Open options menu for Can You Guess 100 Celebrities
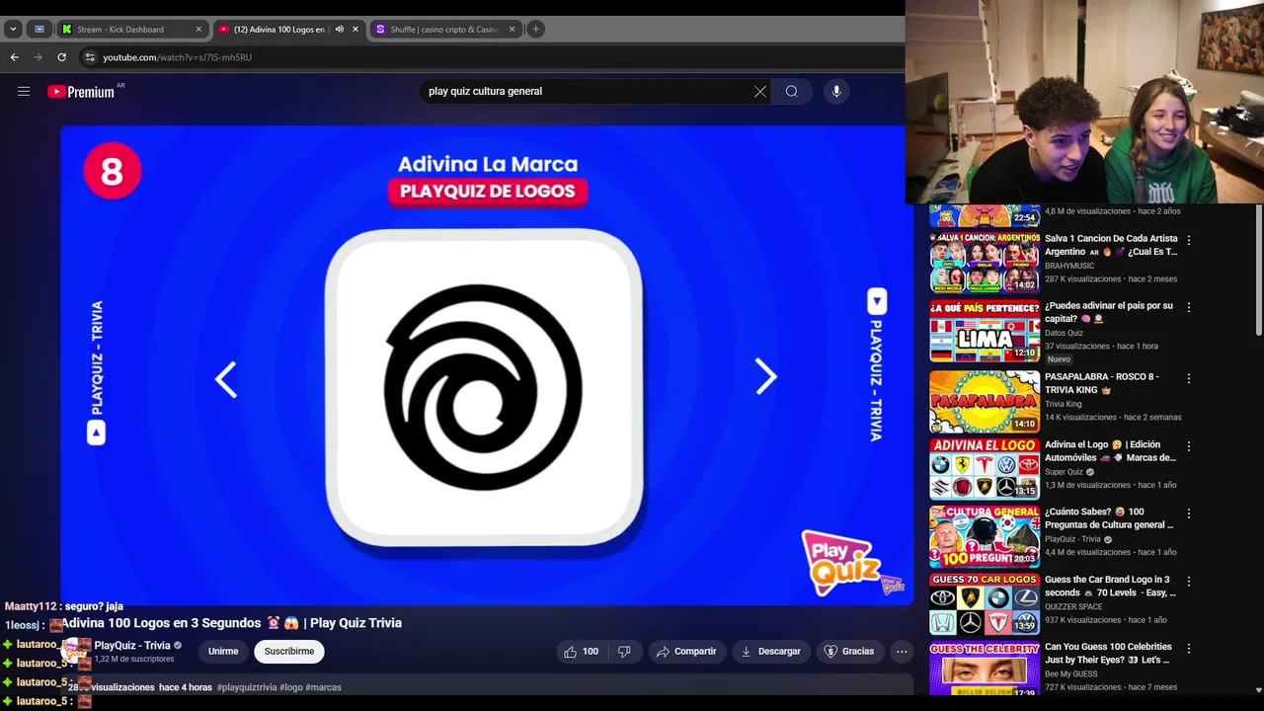 1189,649
